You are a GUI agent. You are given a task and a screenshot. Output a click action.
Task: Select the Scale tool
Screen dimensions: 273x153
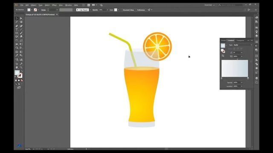[21, 41]
